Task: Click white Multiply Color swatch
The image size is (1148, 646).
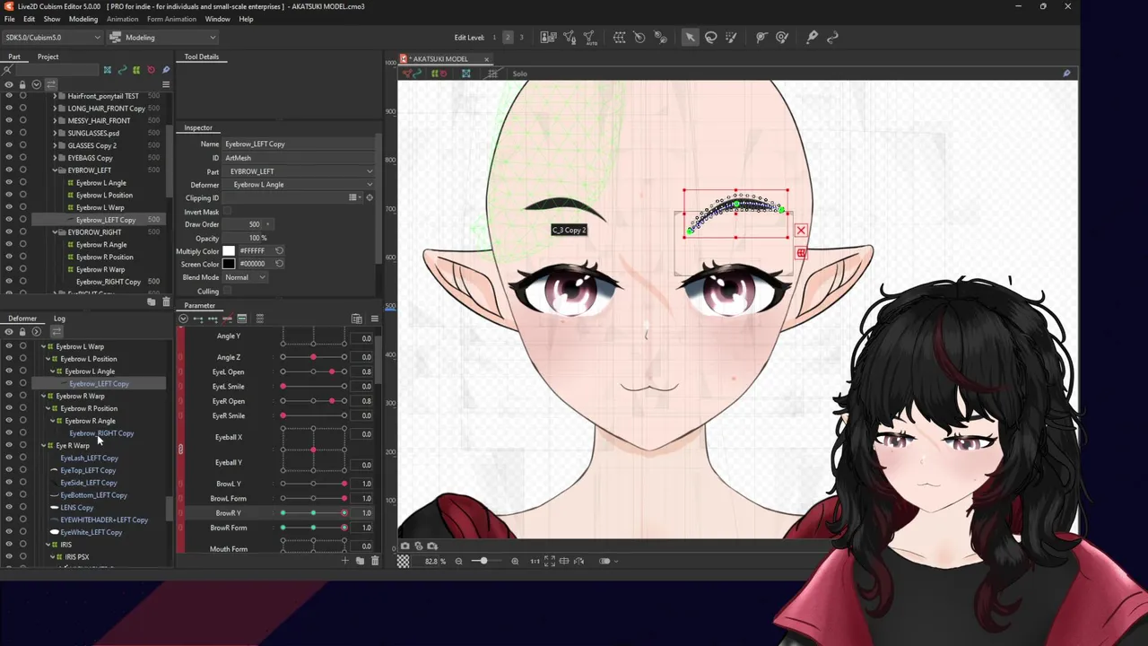Action: (229, 251)
